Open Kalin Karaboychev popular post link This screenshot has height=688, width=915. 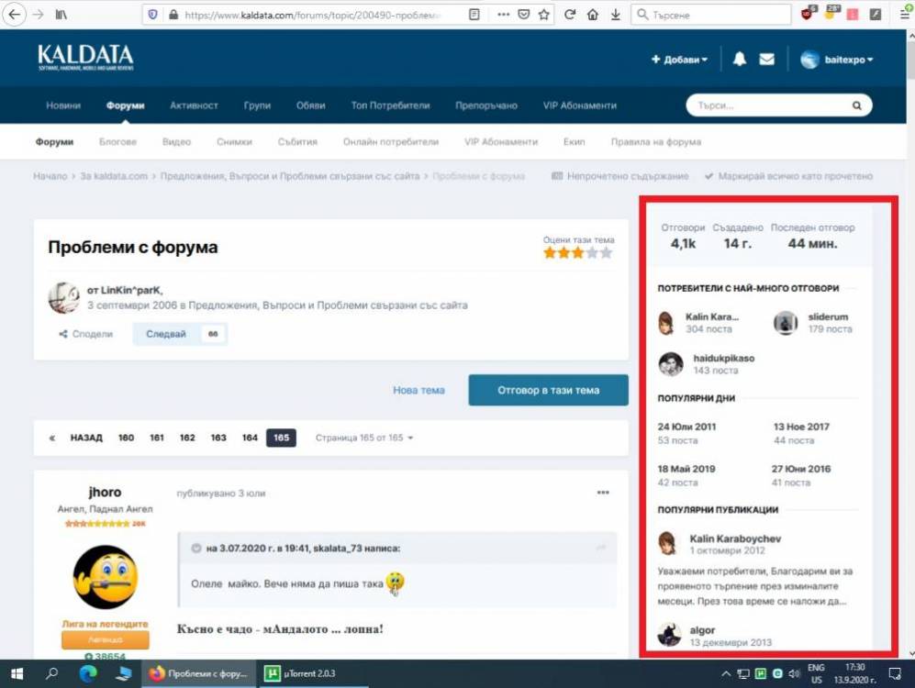click(735, 538)
